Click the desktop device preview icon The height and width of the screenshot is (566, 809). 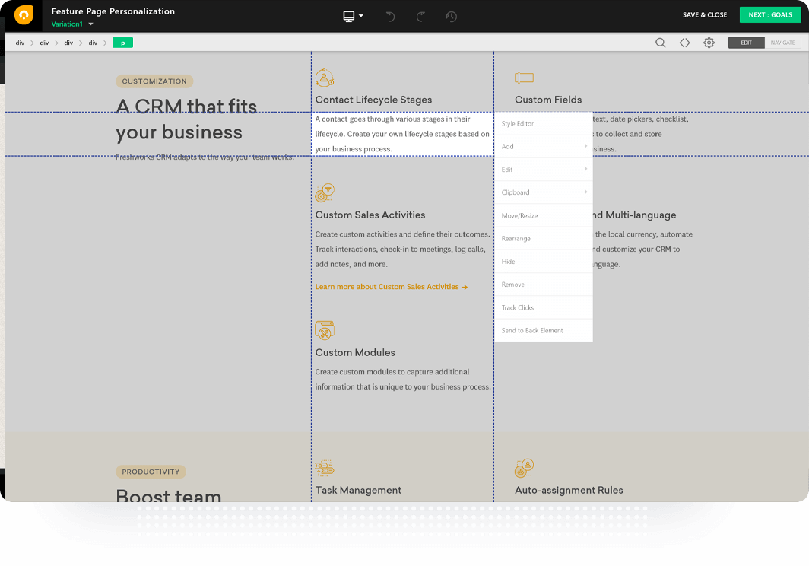point(348,15)
